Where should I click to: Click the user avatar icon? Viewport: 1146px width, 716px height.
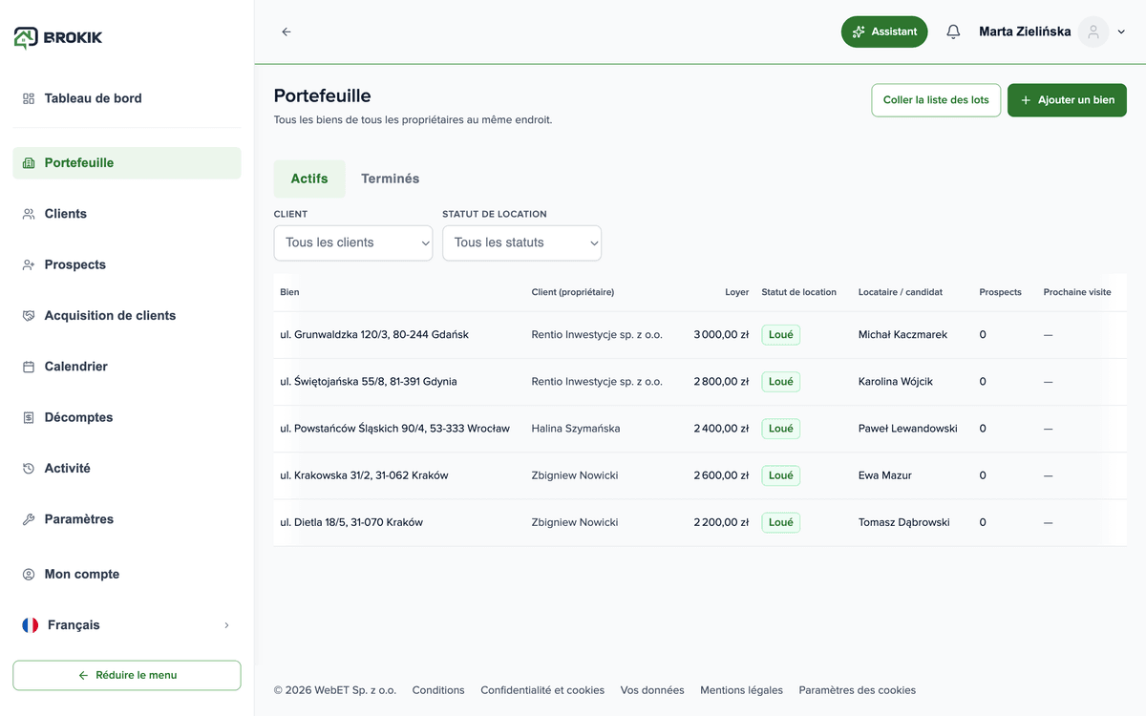coord(1093,32)
